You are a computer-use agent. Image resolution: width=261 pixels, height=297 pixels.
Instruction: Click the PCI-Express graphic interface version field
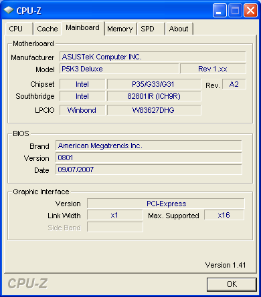pos(166,204)
